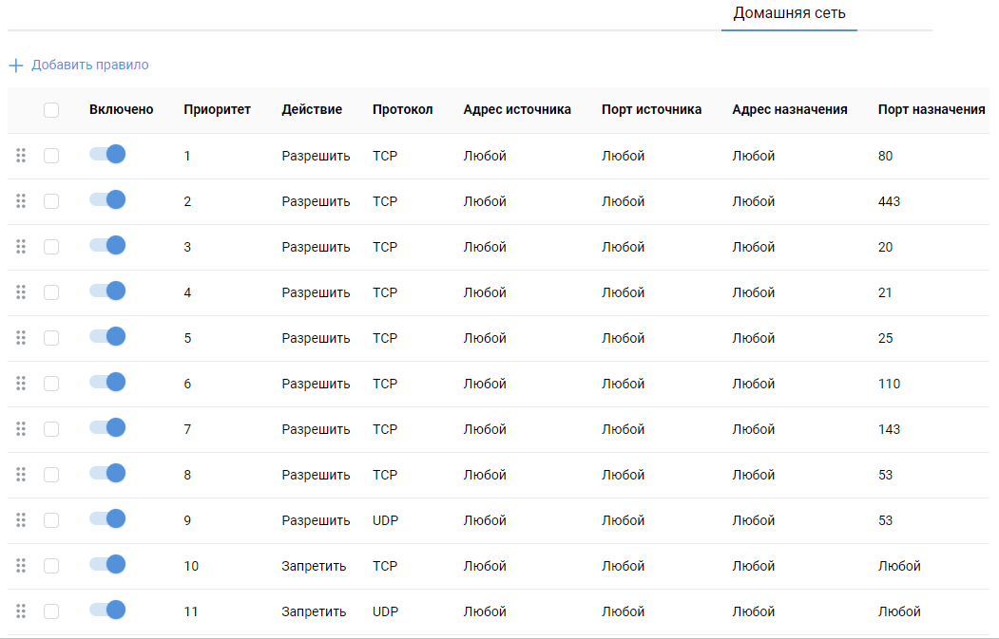Click the drag handle for priority 9 rule
This screenshot has width=999, height=639.
point(21,520)
